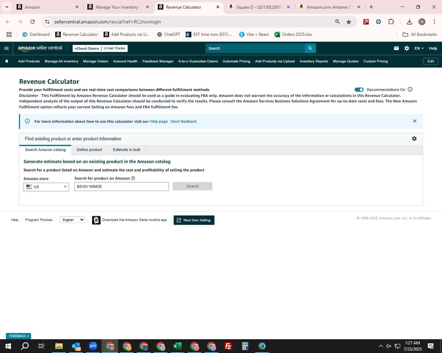Click the Recommendations info icon
The height and width of the screenshot is (353, 442).
[x=410, y=89]
